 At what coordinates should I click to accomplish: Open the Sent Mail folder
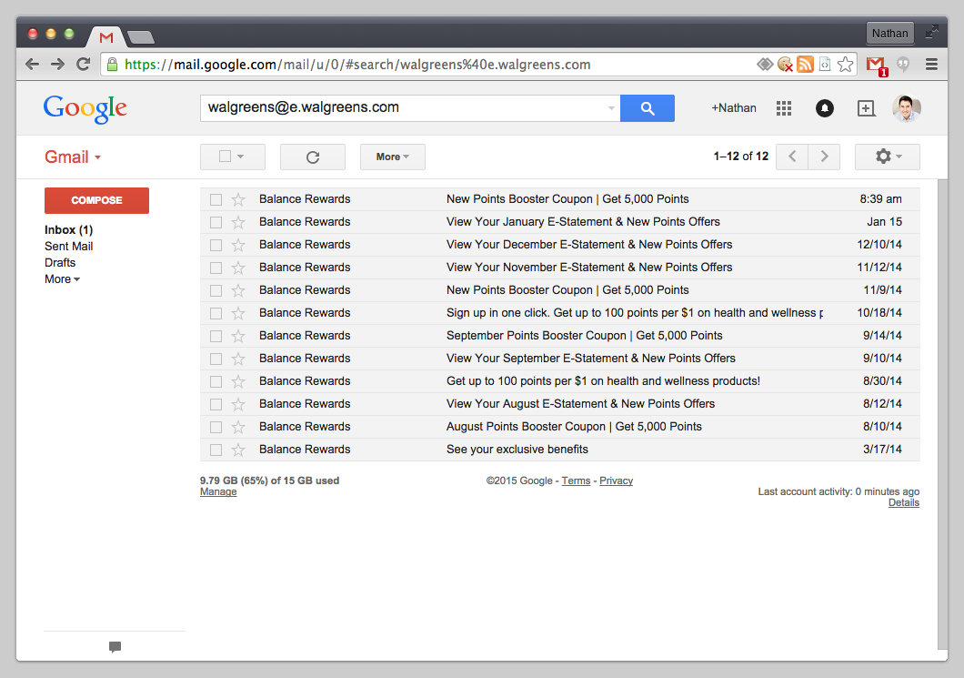coord(68,246)
